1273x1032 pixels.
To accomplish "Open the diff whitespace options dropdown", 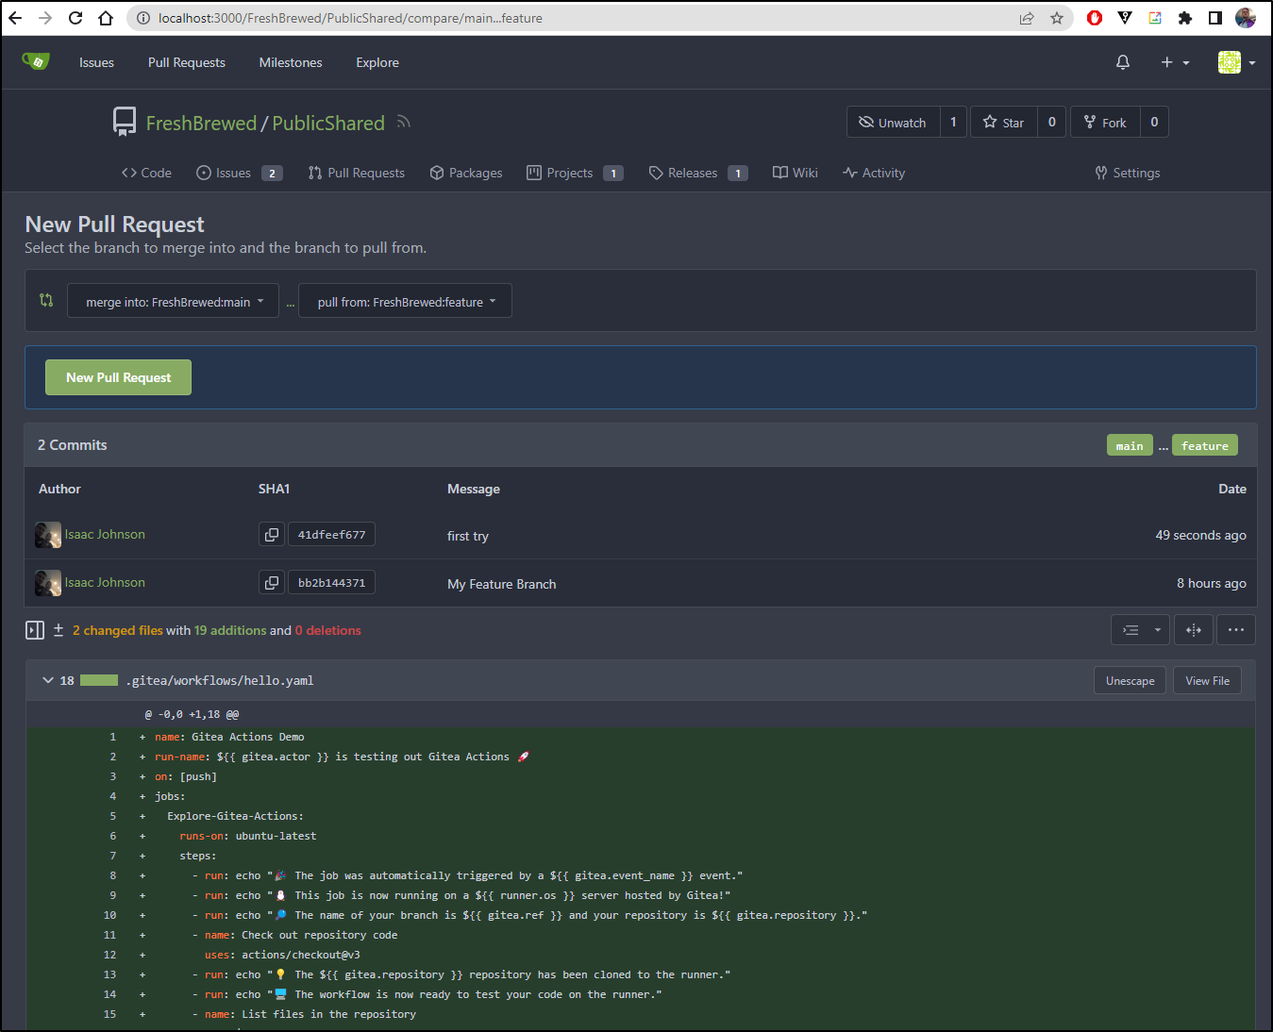I will coord(1141,629).
